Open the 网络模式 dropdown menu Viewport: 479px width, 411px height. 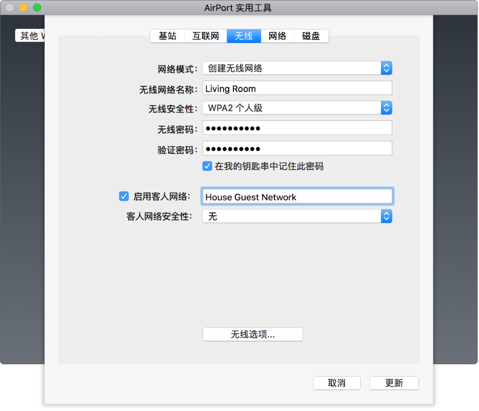pos(297,68)
